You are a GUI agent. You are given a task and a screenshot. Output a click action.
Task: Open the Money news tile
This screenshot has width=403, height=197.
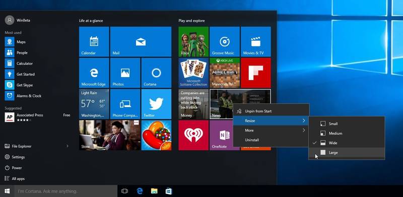tap(193, 104)
